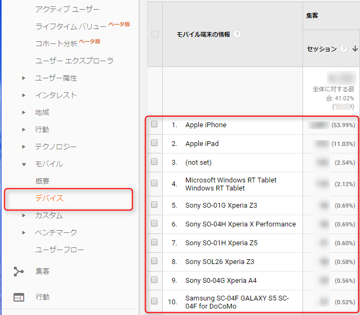The image size is (360, 315).
Task: Check the Samsung SC-04F GALAXY S5 checkbox
Action: (x=154, y=301)
